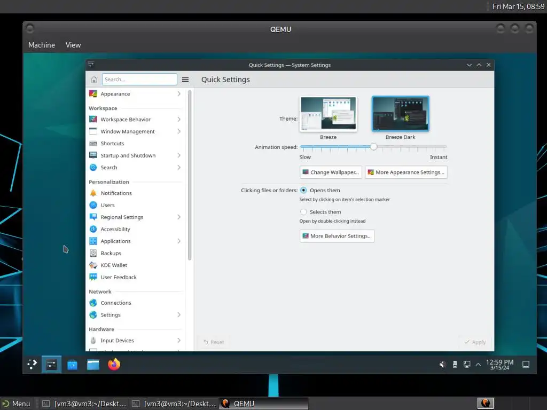Open the Menu button on host taskbar

[x=16, y=404]
